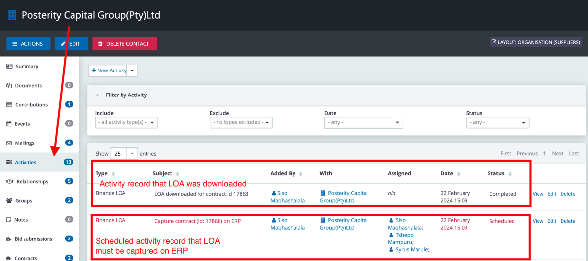Click the Relationships handshake icon

[x=10, y=181]
